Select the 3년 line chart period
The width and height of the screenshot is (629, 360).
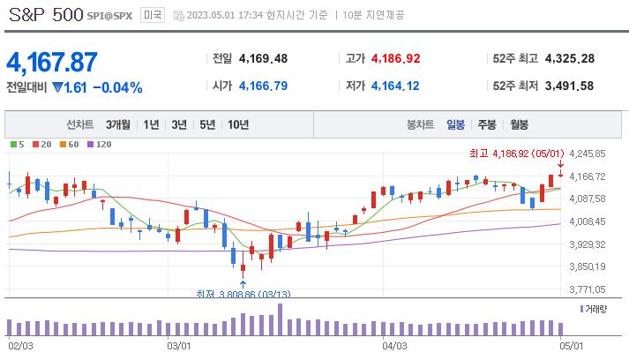(179, 124)
